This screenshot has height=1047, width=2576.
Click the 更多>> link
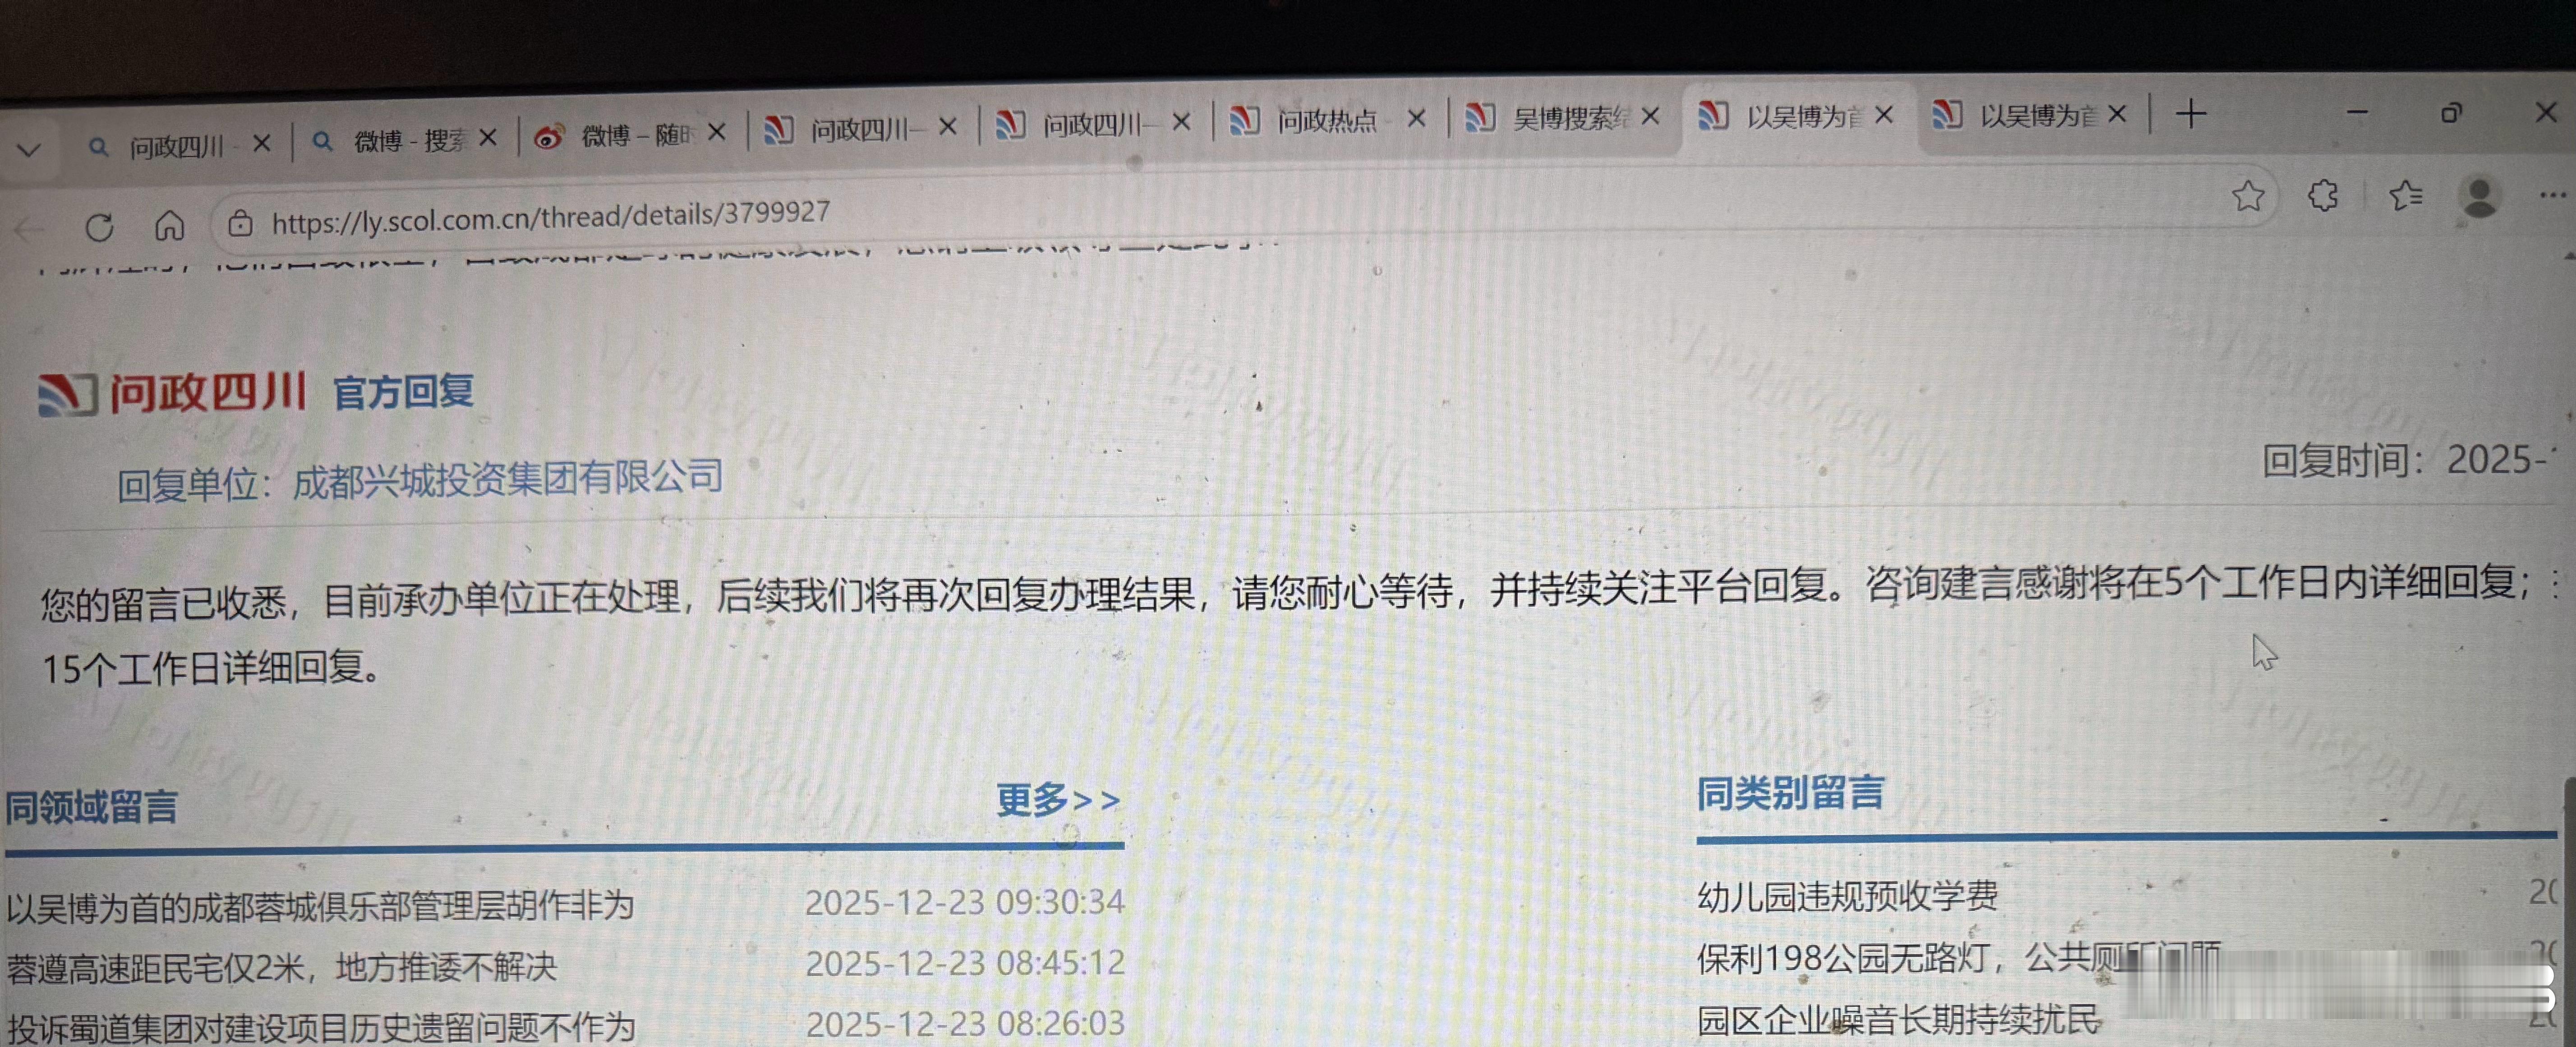point(1057,799)
